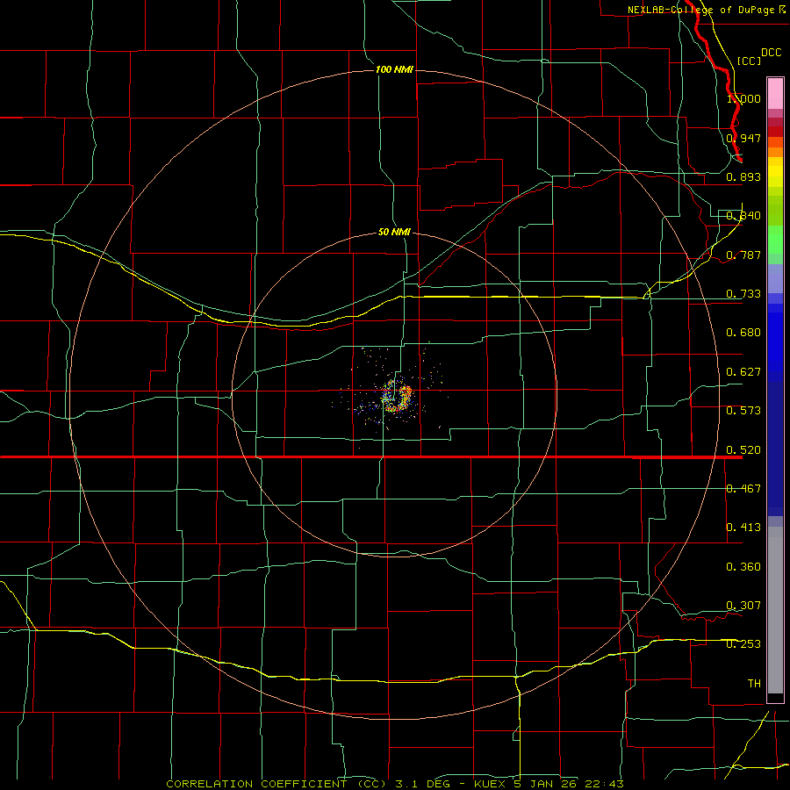Click the 0.573 scale value

click(x=743, y=411)
